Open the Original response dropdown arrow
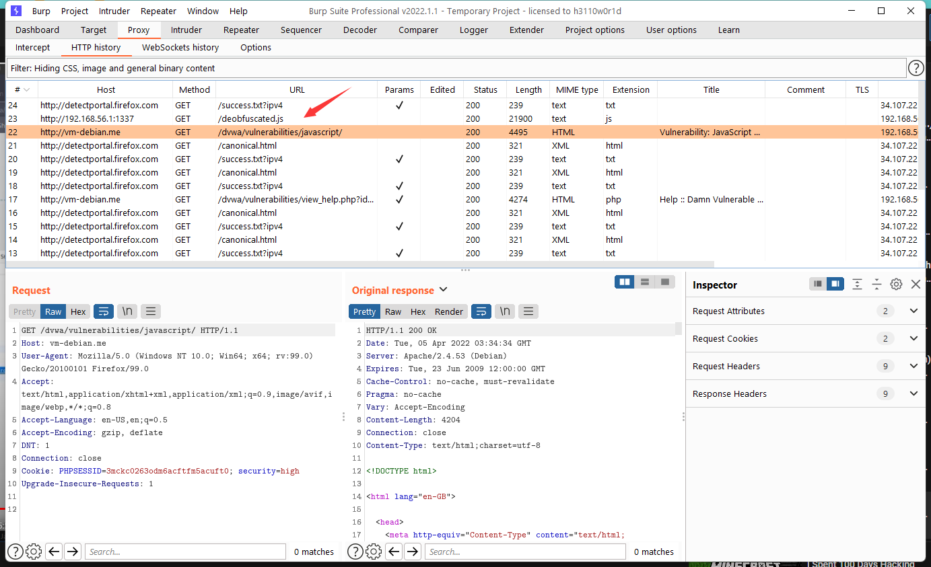Viewport: 931px width, 567px height. (x=443, y=290)
